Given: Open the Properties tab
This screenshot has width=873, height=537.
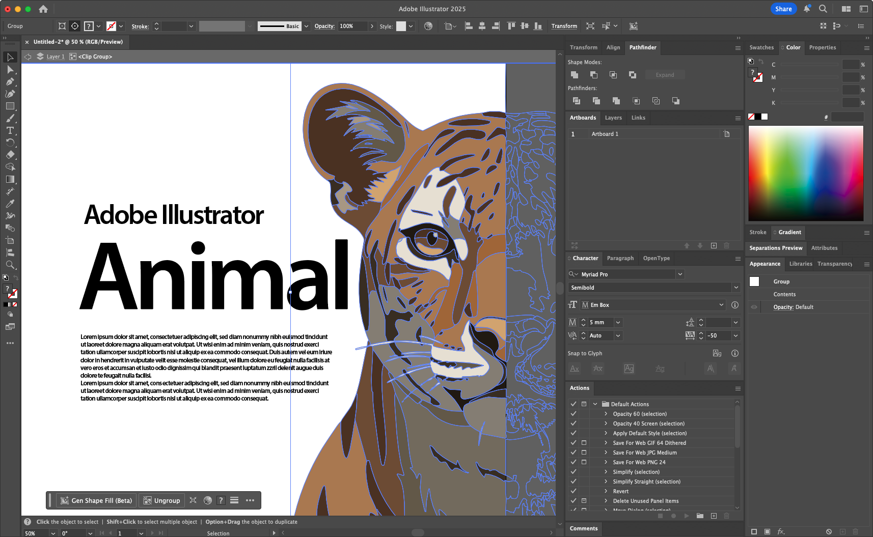Looking at the screenshot, I should click(823, 47).
